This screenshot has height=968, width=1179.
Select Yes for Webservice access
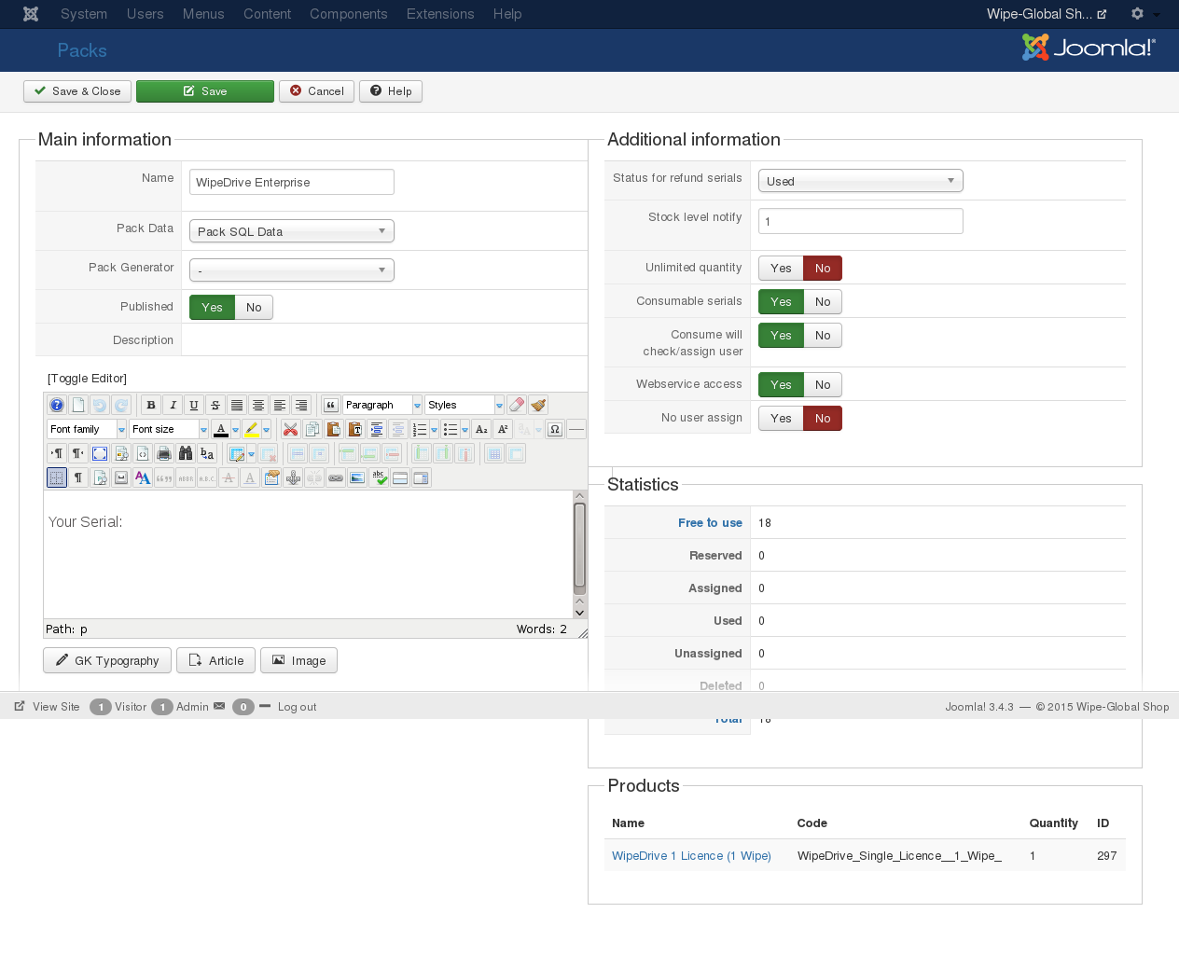(781, 385)
